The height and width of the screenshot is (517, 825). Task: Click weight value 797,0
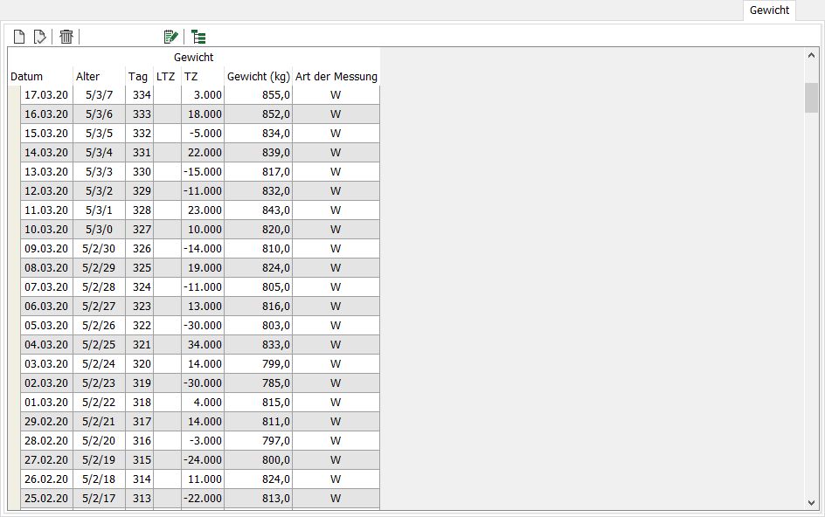(x=259, y=441)
